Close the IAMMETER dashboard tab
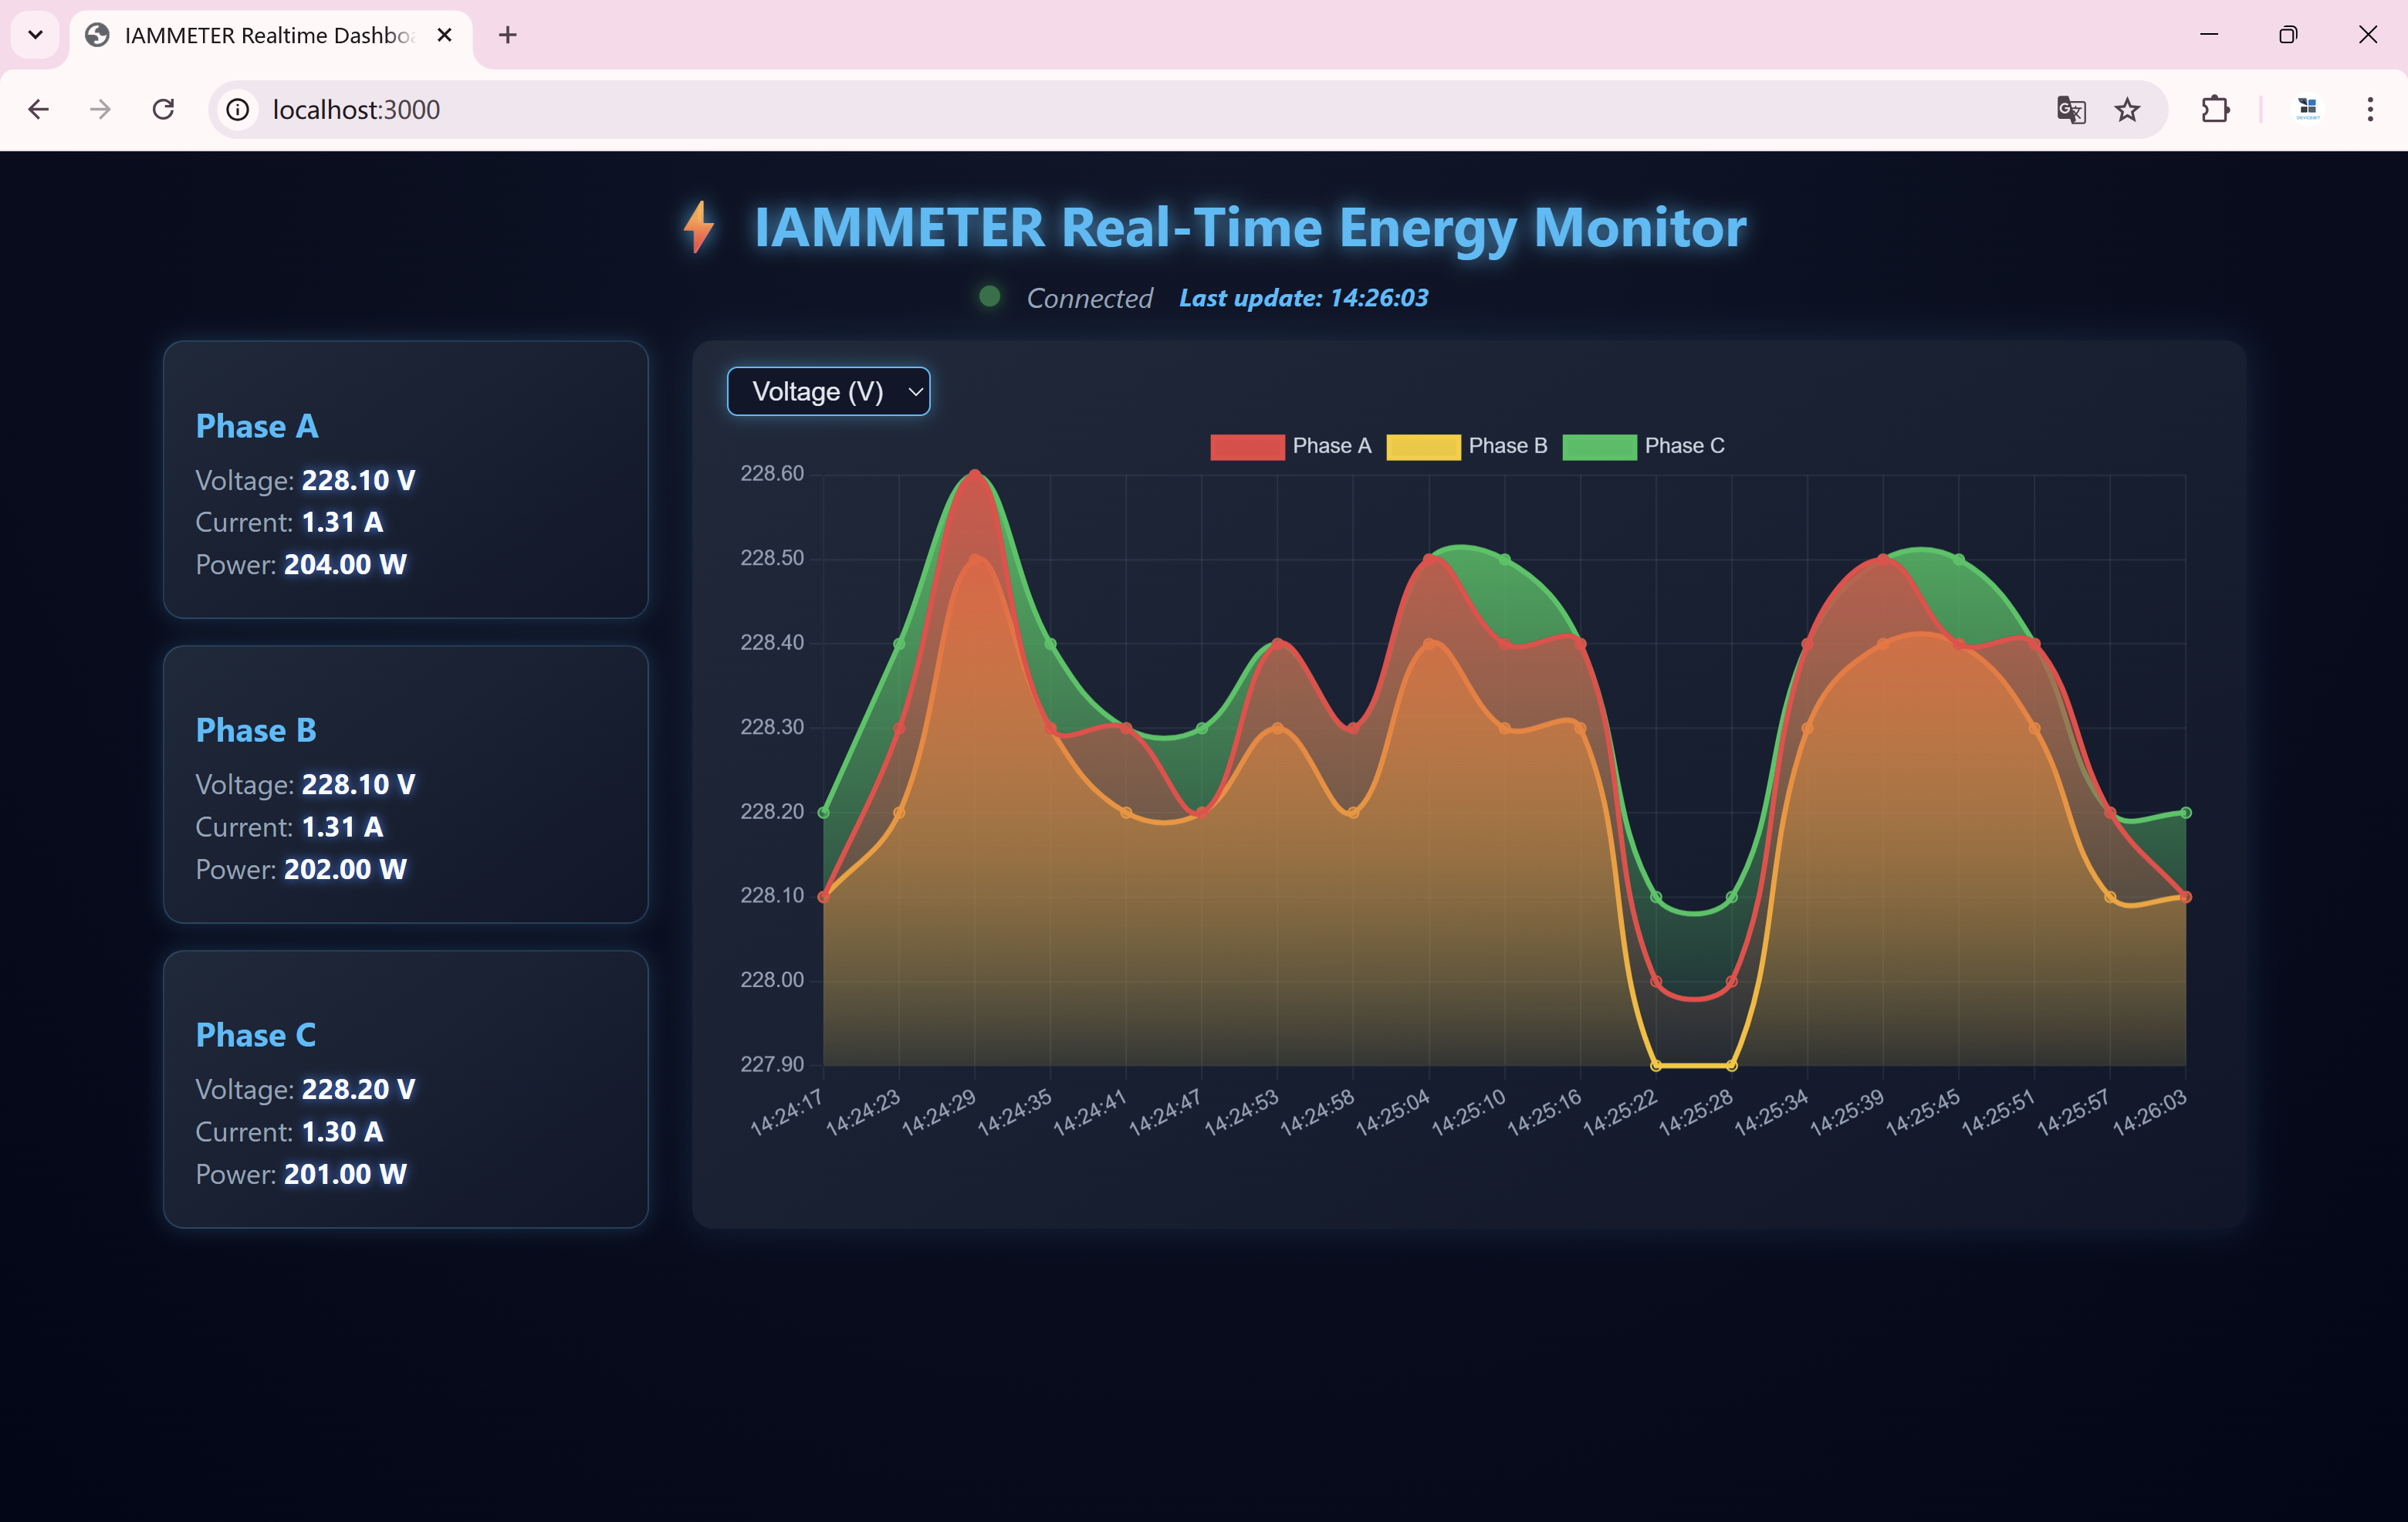 point(445,35)
